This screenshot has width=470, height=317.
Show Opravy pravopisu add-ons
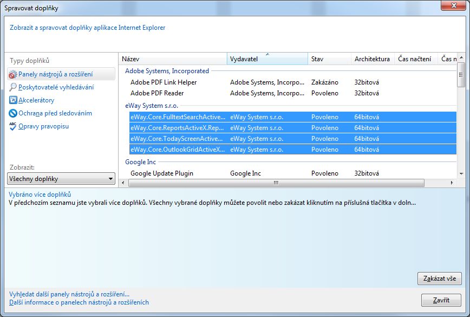click(x=43, y=126)
